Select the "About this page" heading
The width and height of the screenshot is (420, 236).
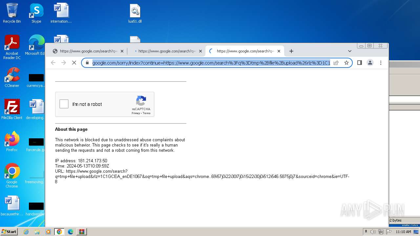point(71,129)
